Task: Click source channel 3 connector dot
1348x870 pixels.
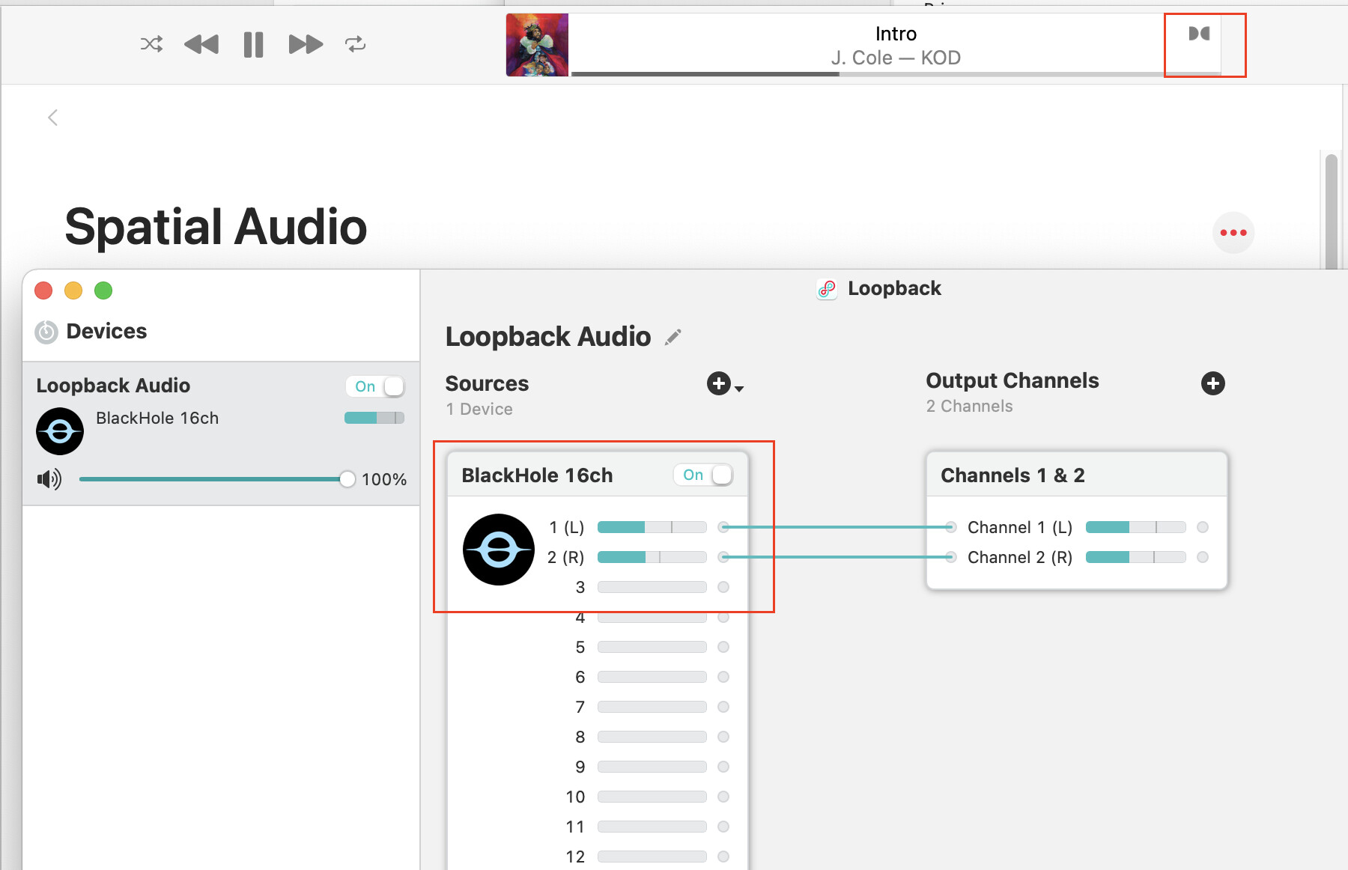Action: click(723, 587)
